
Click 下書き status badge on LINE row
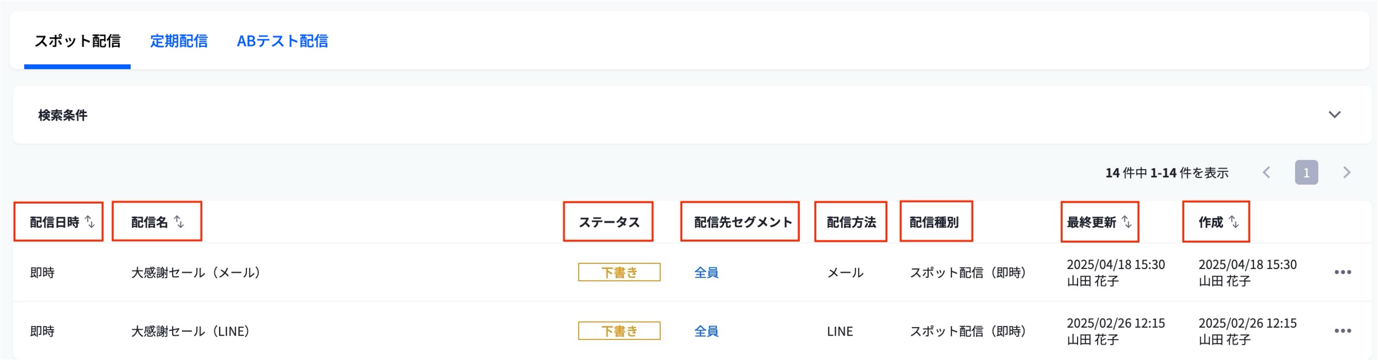[x=619, y=331]
